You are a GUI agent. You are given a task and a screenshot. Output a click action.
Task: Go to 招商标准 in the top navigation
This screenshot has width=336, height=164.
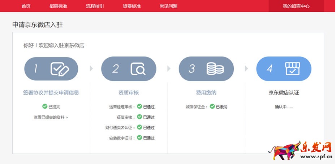(x=59, y=6)
